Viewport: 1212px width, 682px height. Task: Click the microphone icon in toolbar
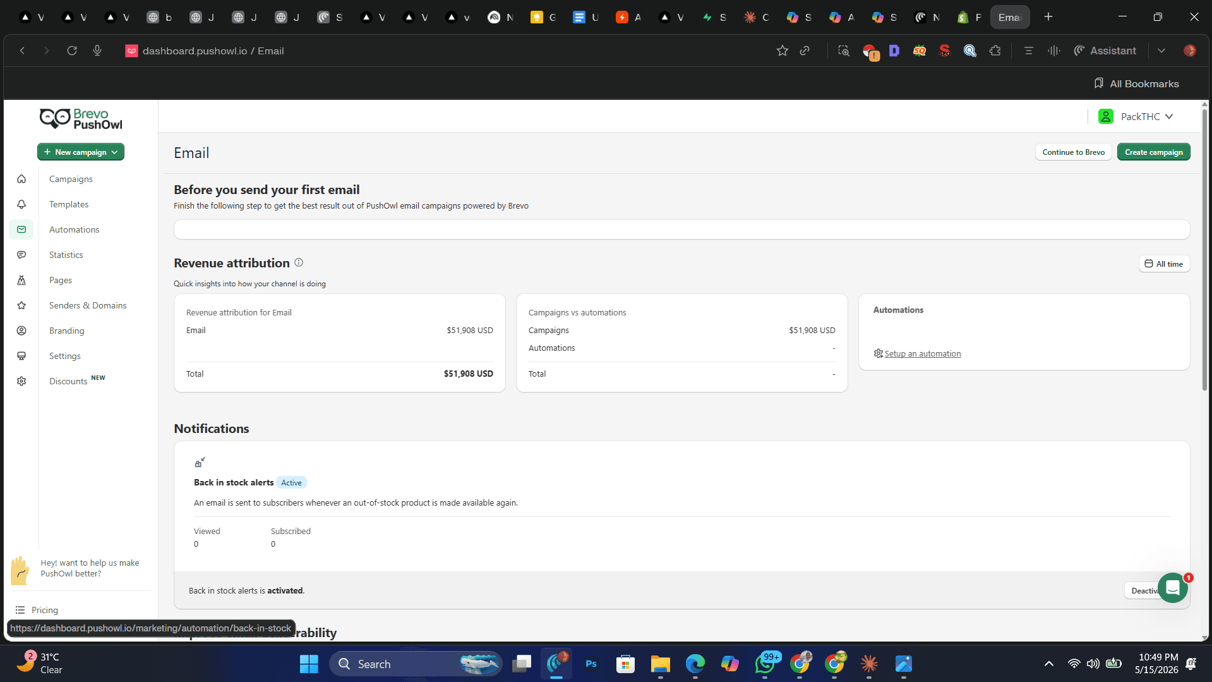tap(97, 51)
